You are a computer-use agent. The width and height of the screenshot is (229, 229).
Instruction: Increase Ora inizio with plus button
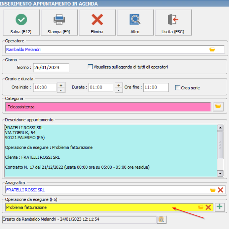61,85
